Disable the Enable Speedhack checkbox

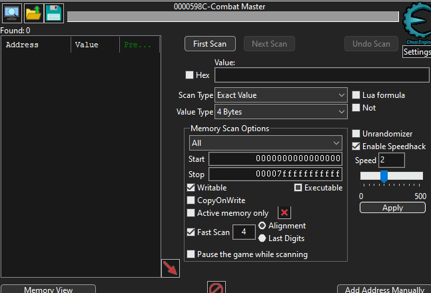coord(356,146)
